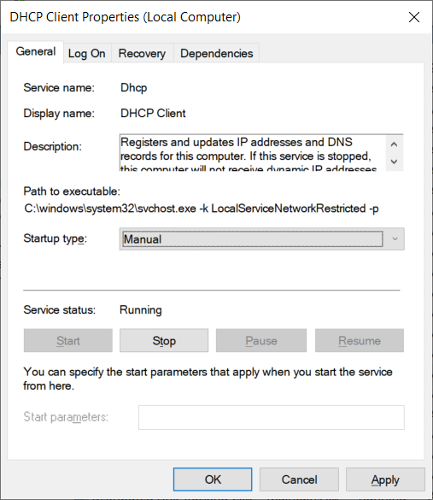
Task: Click inside the Description text area
Action: pos(252,153)
